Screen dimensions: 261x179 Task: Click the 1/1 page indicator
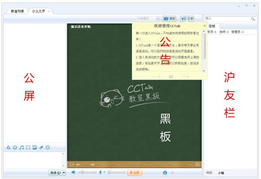coord(171,76)
